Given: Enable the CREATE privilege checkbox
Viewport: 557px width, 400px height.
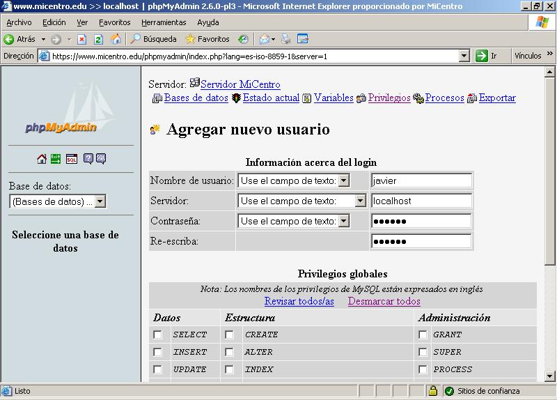Looking at the screenshot, I should coord(229,334).
